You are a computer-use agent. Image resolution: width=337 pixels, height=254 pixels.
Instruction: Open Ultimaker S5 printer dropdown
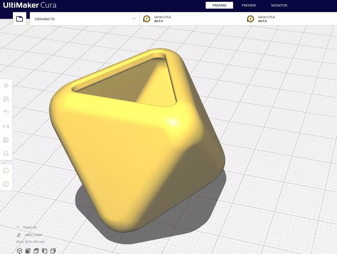(85, 19)
